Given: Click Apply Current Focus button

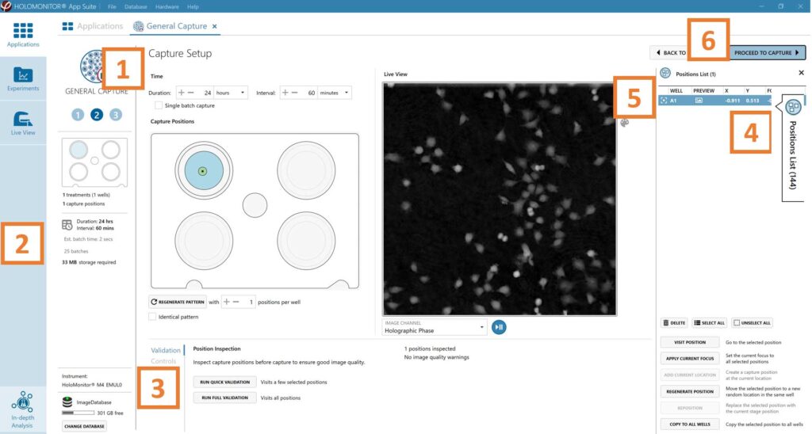Looking at the screenshot, I should point(690,359).
